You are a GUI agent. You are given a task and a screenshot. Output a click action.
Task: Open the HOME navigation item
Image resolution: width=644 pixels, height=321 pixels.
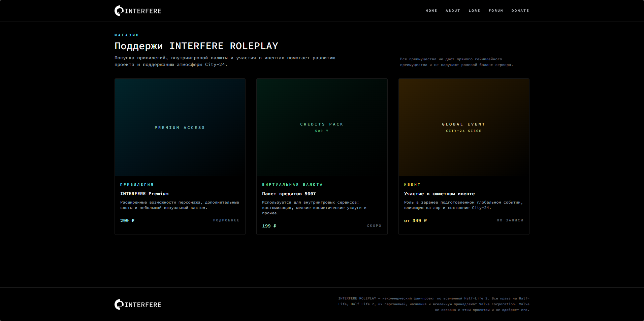pos(431,11)
